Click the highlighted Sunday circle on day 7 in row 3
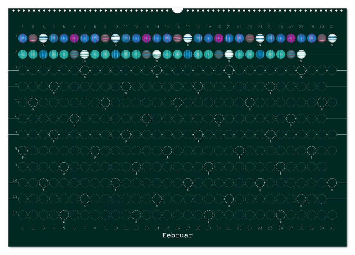 (x=84, y=70)
